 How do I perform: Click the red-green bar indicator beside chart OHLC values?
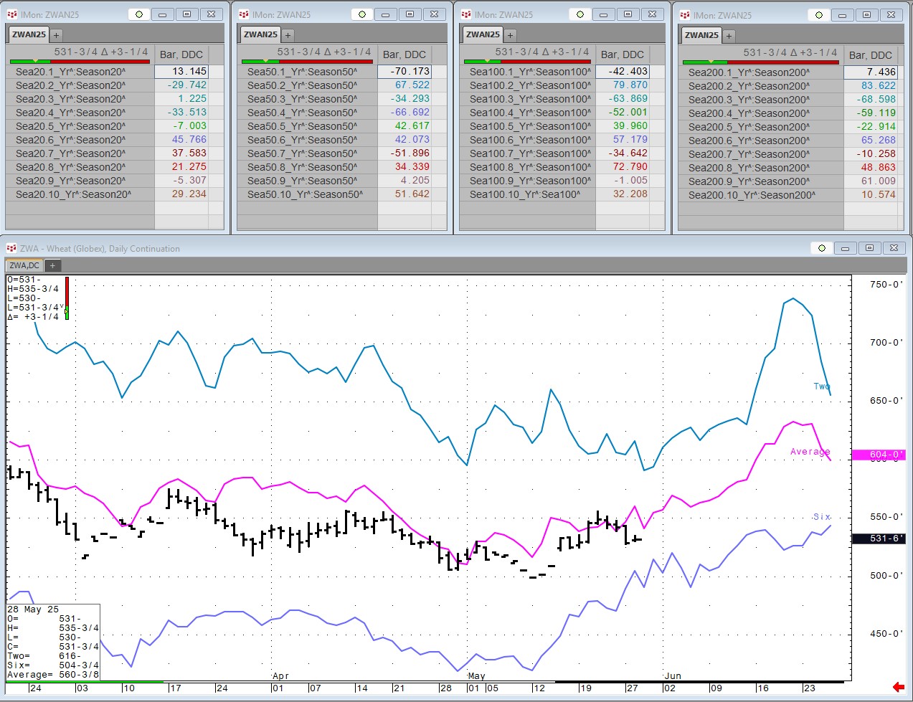click(x=67, y=297)
